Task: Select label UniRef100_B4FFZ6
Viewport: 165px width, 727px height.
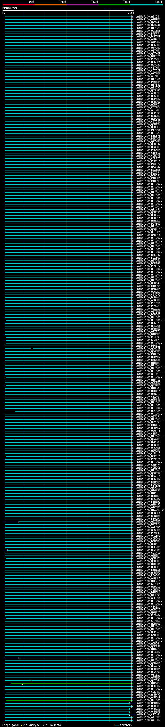Action: click(148, 56)
